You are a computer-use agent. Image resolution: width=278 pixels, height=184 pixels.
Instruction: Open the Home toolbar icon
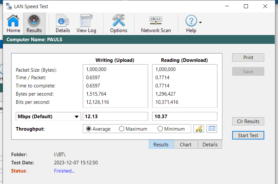point(13,24)
